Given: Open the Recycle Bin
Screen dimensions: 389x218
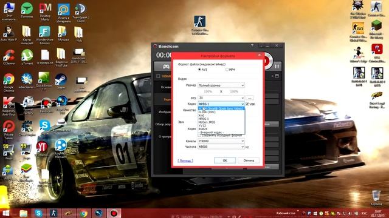Looking at the screenshot, I should coord(376,198).
